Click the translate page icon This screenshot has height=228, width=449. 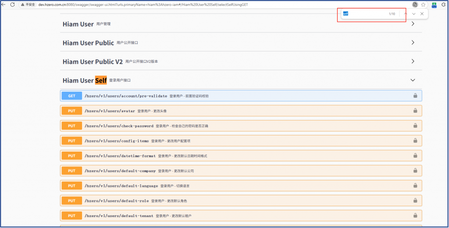click(x=414, y=4)
